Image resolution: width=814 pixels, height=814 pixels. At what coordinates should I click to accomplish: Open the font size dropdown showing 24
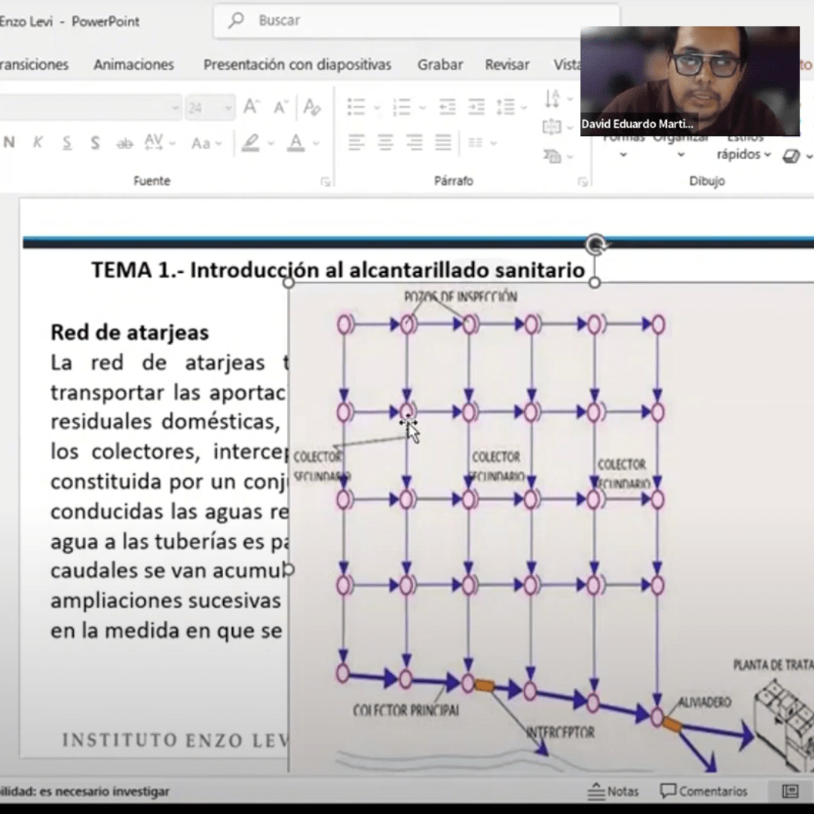[228, 109]
